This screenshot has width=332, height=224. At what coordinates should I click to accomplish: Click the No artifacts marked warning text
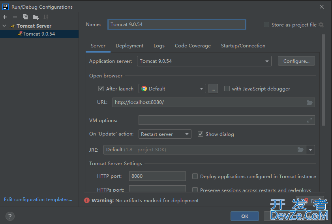tap(157, 200)
